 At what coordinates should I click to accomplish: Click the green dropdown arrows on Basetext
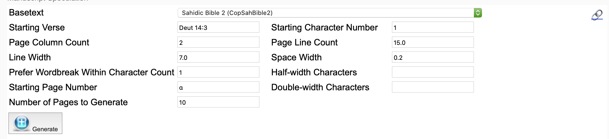click(478, 13)
